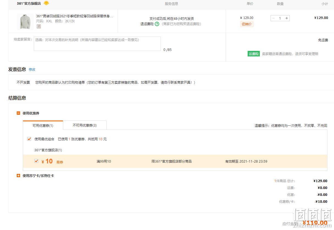Increase quantity with the plus button
The height and width of the screenshot is (230, 334).
coord(287,18)
